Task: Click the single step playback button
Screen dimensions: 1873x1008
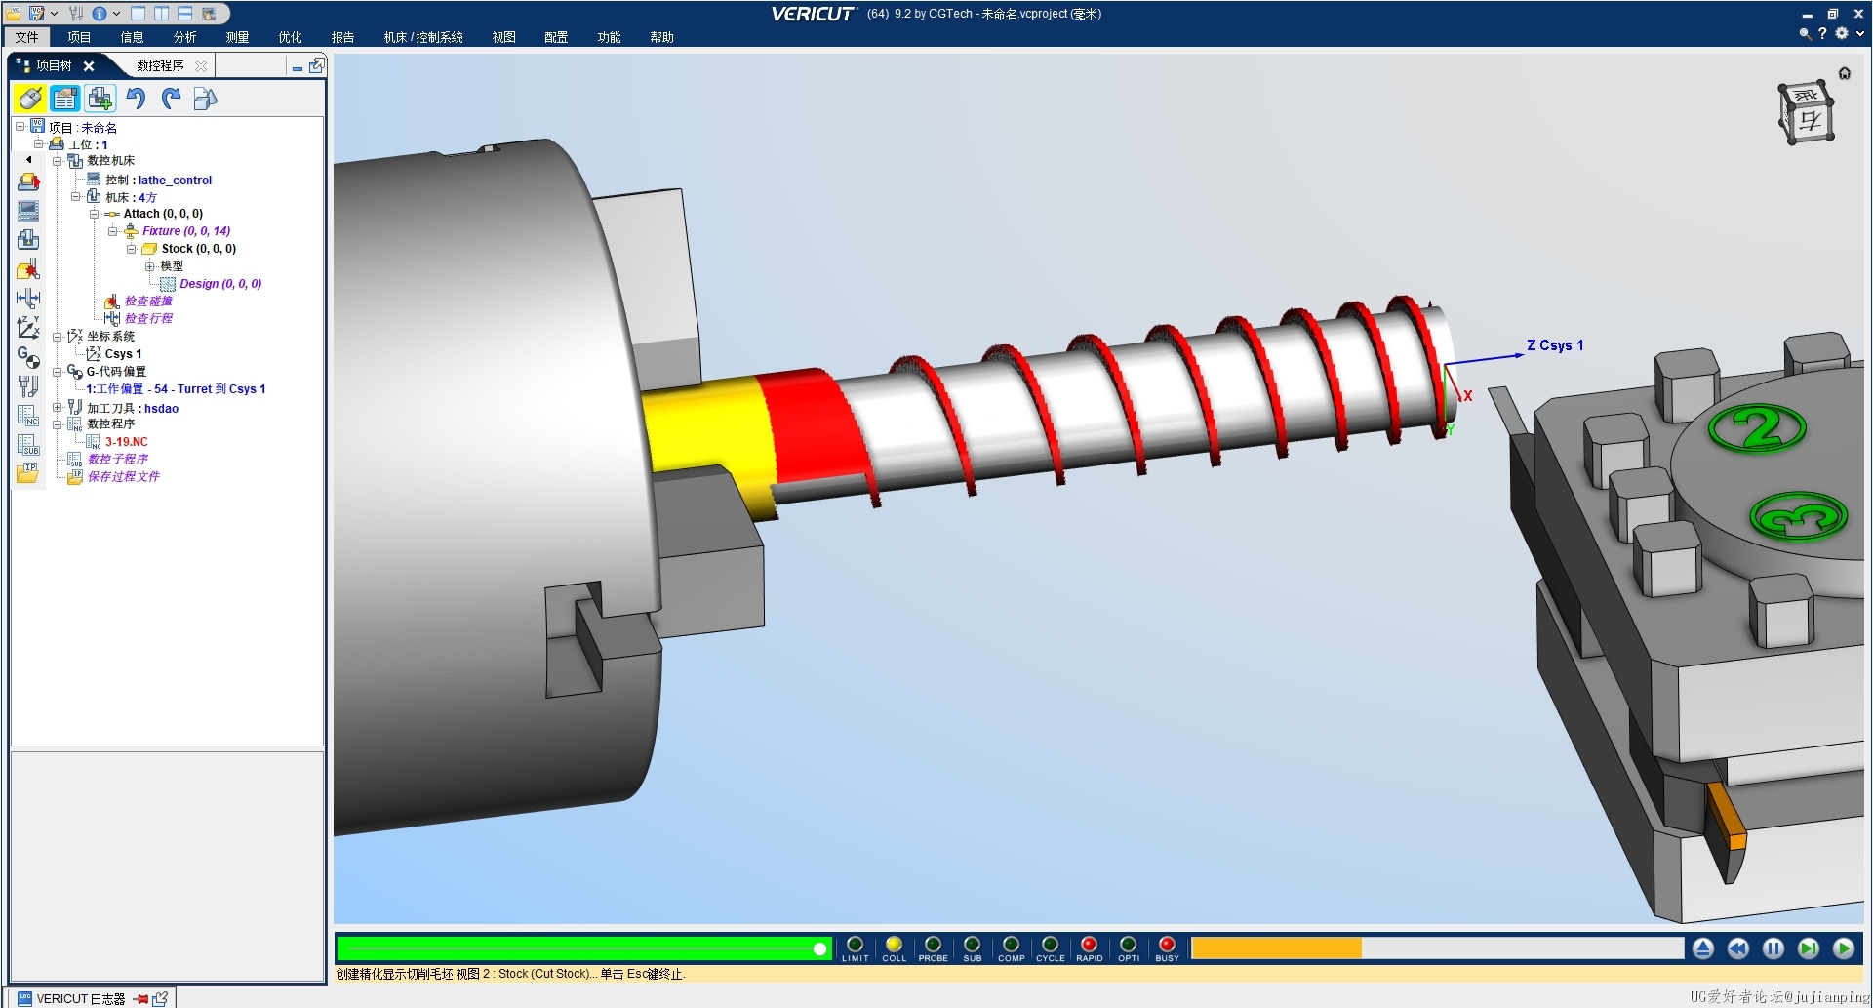Action: coord(1809,948)
